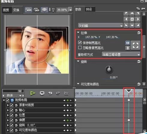
Task: Click the graph curve icon in timeline toolbar
Action: pos(66,93)
